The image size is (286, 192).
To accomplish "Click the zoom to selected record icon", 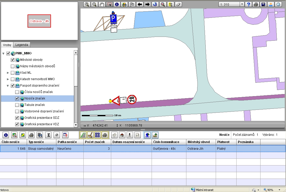I will pyautogui.click(x=14, y=135).
